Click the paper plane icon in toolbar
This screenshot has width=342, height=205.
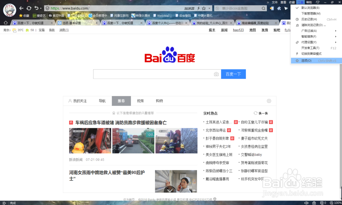286,8
